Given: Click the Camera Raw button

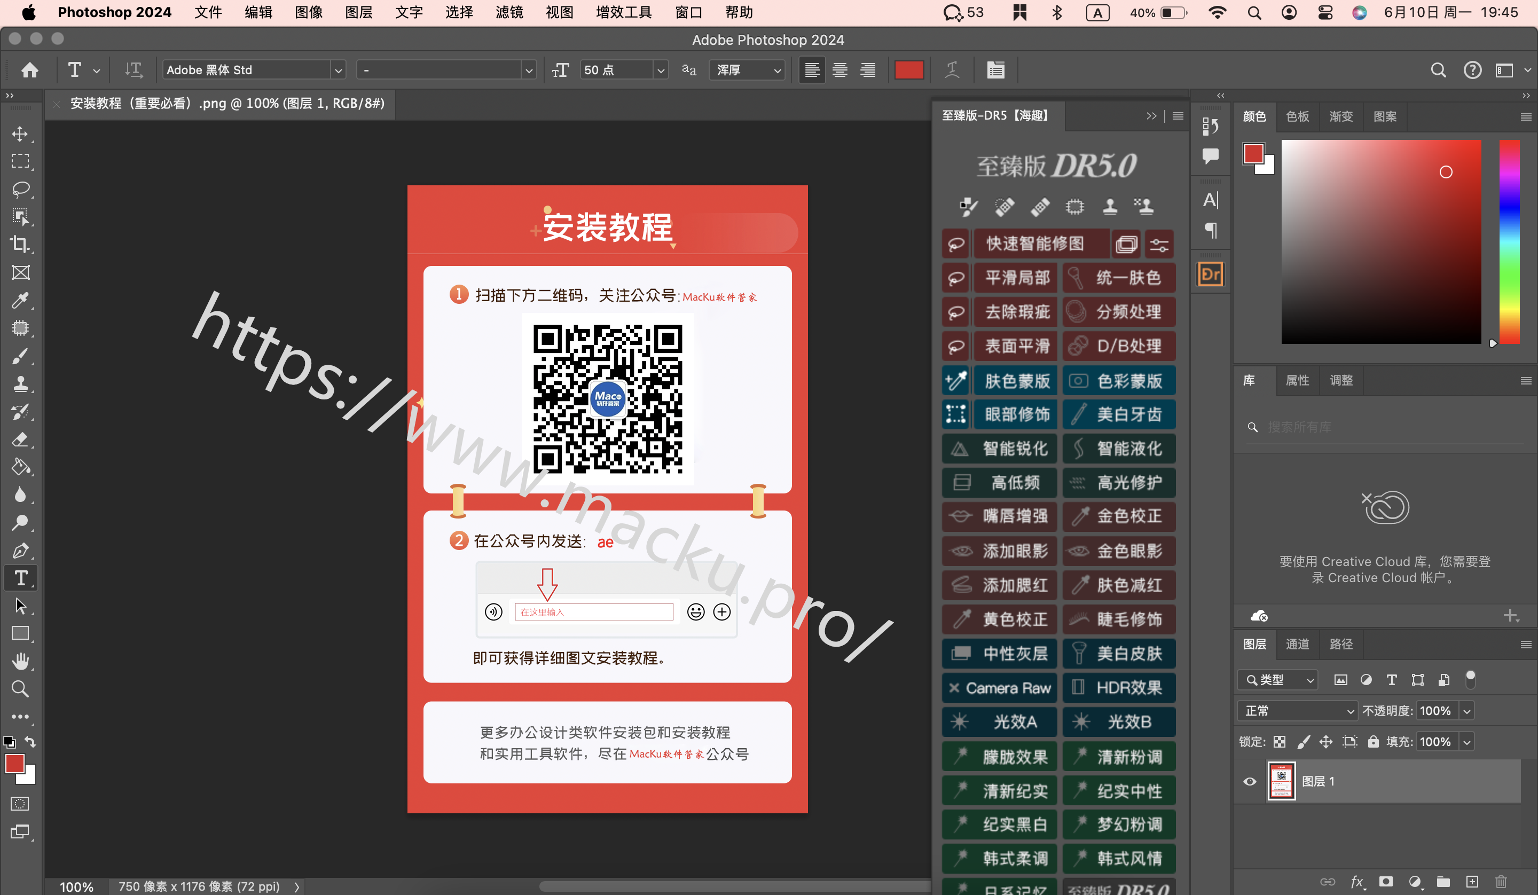Looking at the screenshot, I should click(x=1000, y=688).
